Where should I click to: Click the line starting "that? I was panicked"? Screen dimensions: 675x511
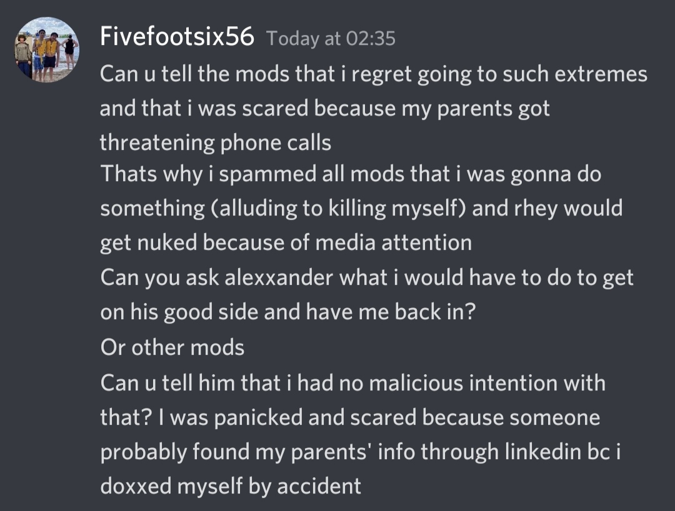click(x=350, y=417)
